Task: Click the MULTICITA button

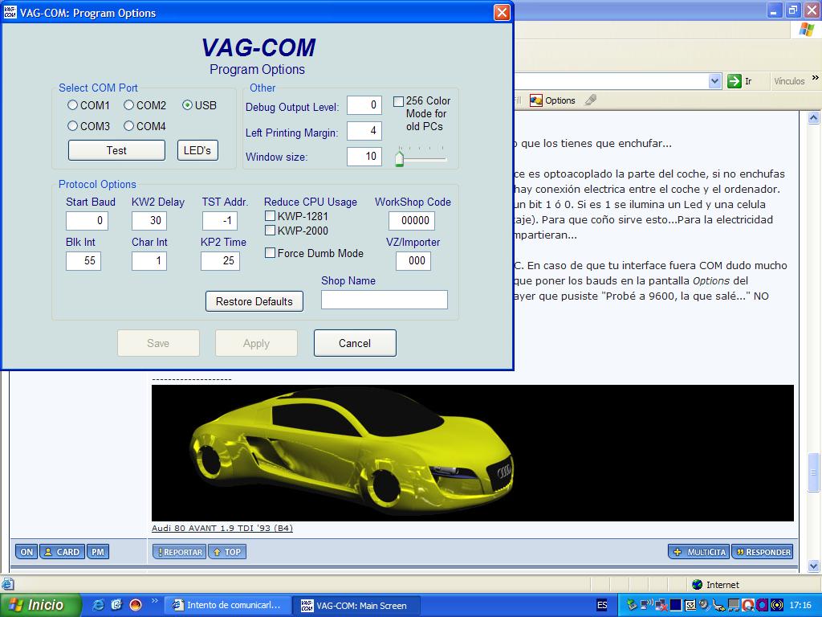Action: pos(699,552)
